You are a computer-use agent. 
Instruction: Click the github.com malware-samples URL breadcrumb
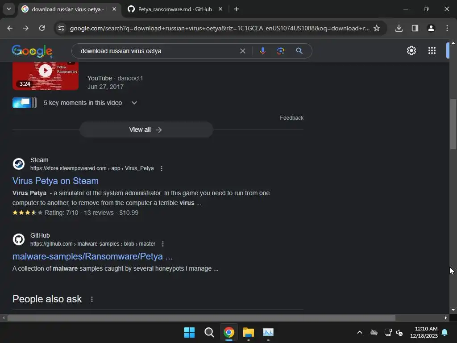[x=93, y=244]
